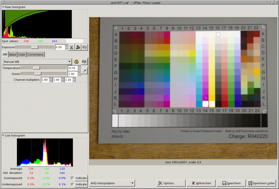Click the gears icon beside exposure

pos(78,47)
